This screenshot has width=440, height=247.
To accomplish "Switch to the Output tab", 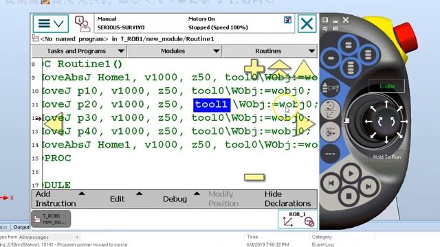I will [21, 227].
